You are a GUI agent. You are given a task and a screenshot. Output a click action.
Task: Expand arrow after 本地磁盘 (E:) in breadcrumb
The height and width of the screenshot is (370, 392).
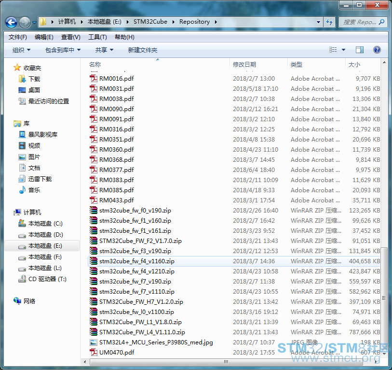pos(127,22)
